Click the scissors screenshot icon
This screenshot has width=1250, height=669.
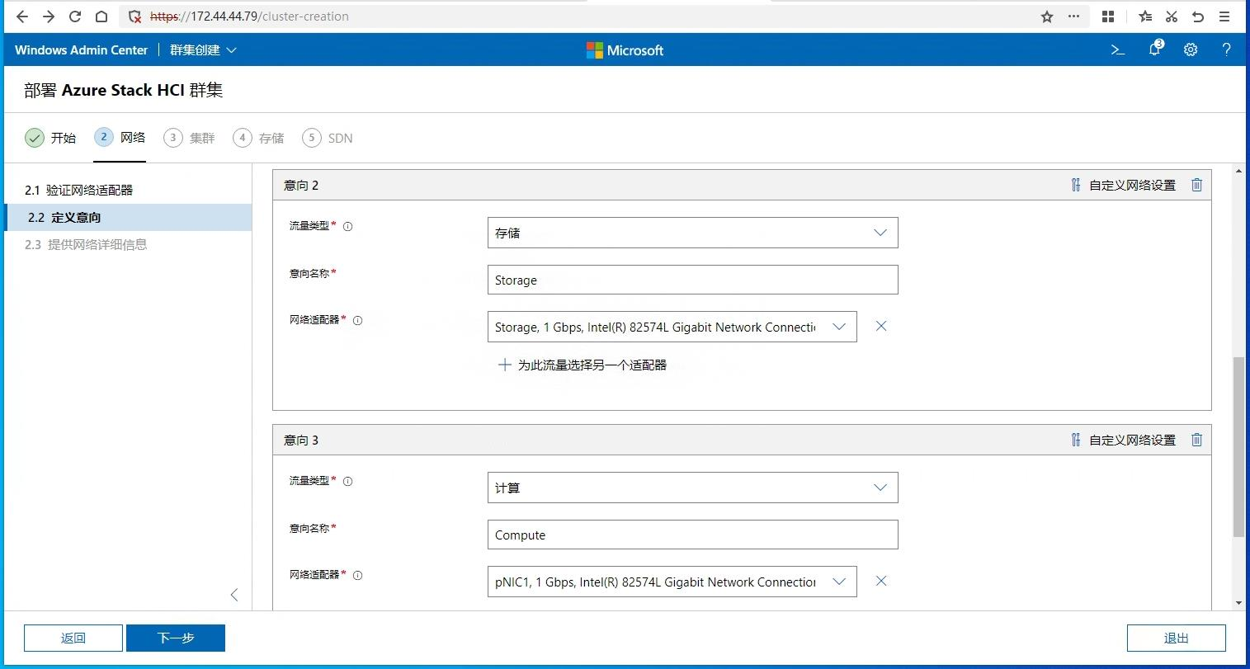(x=1172, y=16)
